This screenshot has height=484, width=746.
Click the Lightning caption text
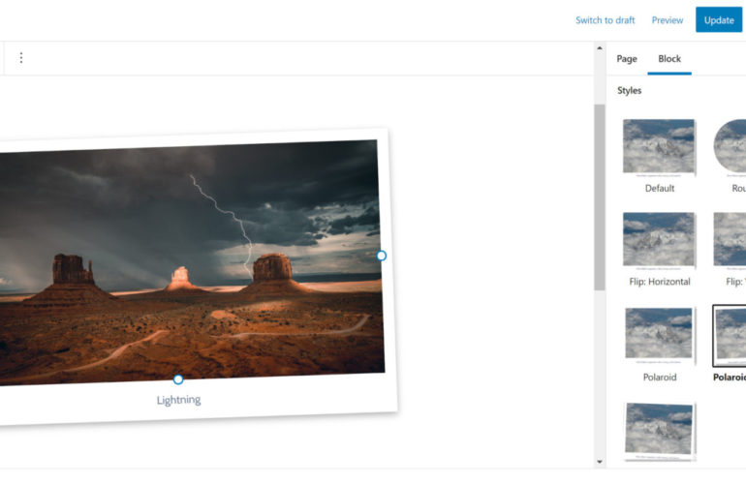[x=179, y=400]
